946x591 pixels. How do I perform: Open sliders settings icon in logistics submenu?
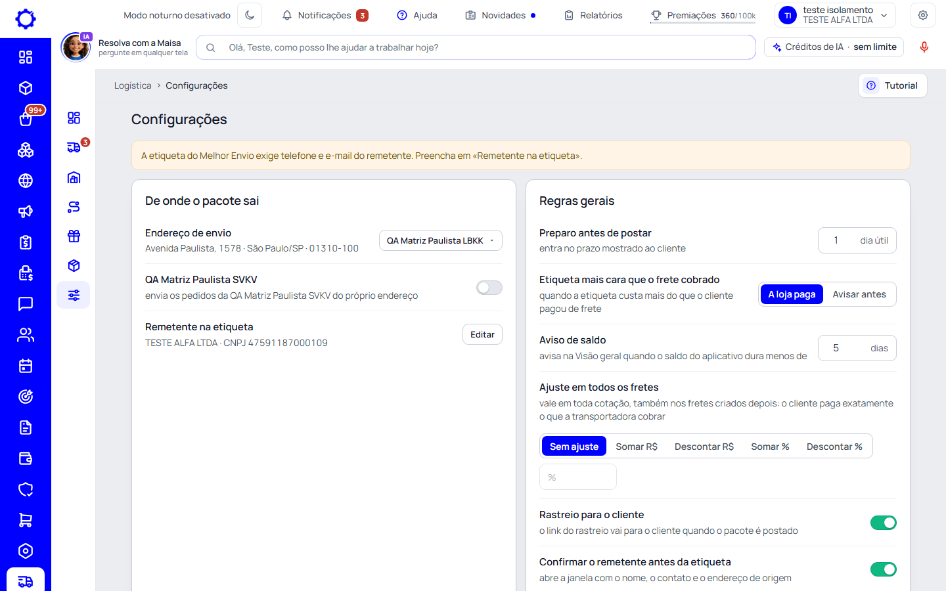click(x=74, y=295)
